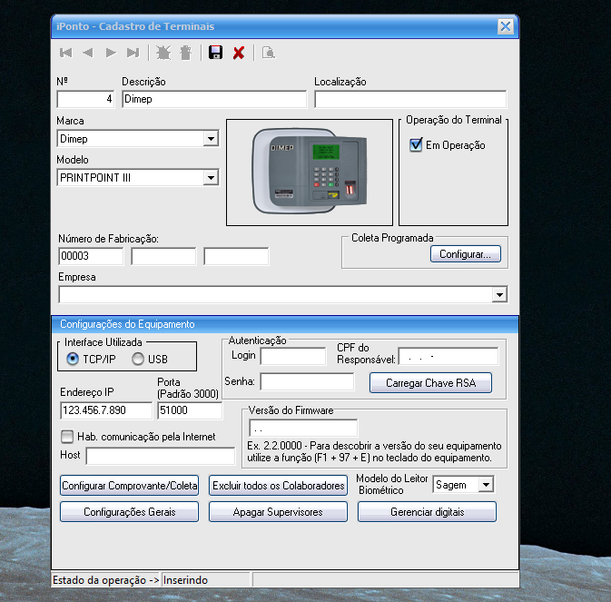Click the delete trash can icon

tap(185, 53)
